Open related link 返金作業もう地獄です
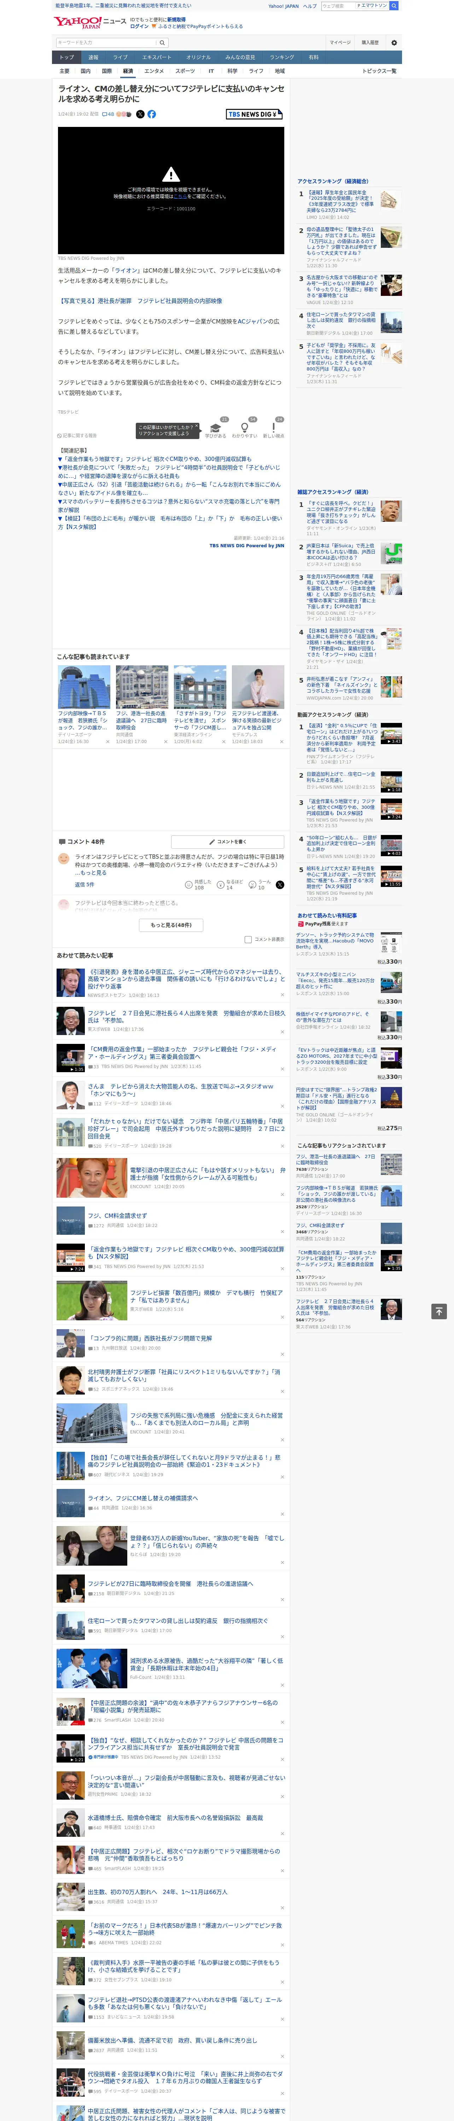The image size is (454, 2121). (x=154, y=460)
